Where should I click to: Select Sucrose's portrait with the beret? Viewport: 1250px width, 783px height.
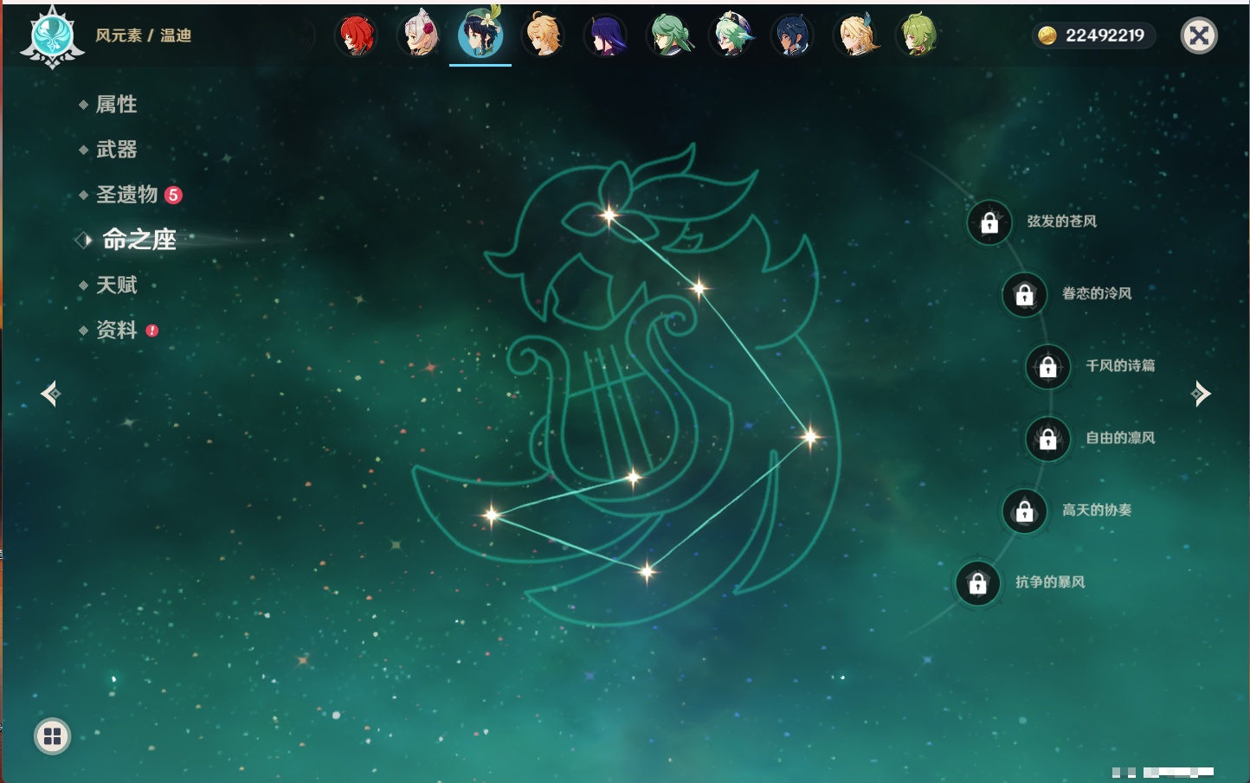pyautogui.click(x=731, y=35)
